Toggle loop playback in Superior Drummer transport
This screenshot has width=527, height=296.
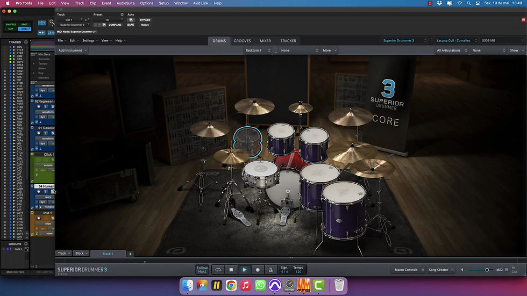click(x=218, y=270)
